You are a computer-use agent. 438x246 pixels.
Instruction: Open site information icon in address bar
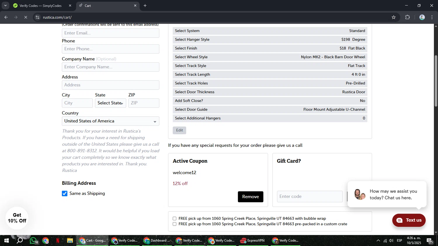pos(37,17)
